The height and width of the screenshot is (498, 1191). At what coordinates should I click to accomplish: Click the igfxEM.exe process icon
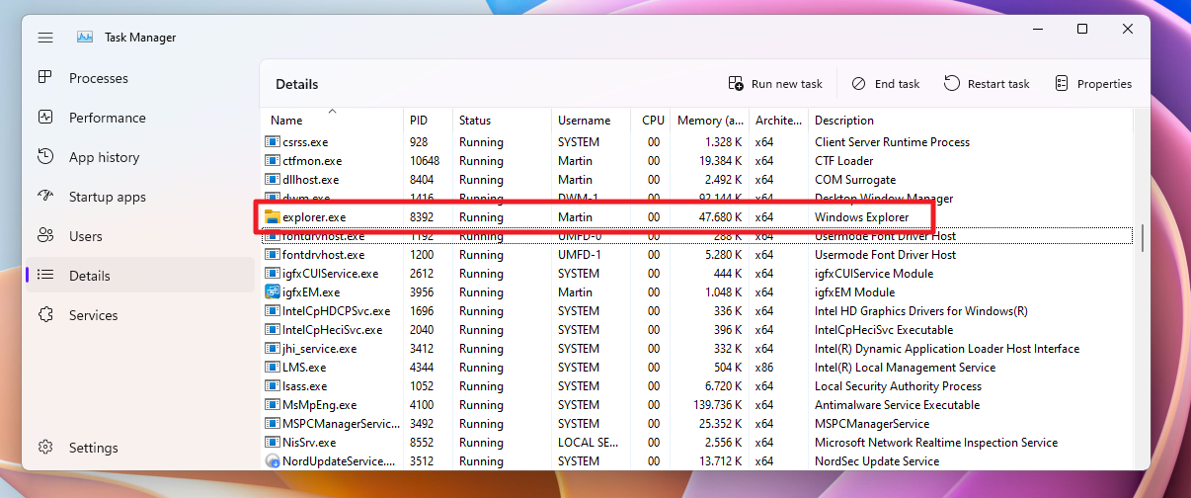tap(273, 292)
